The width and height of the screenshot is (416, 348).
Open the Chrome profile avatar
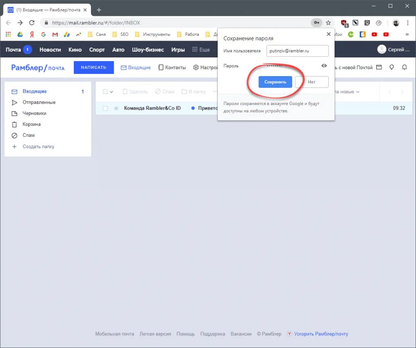(396, 23)
